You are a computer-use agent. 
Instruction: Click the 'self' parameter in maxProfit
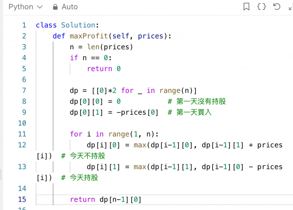[121, 36]
